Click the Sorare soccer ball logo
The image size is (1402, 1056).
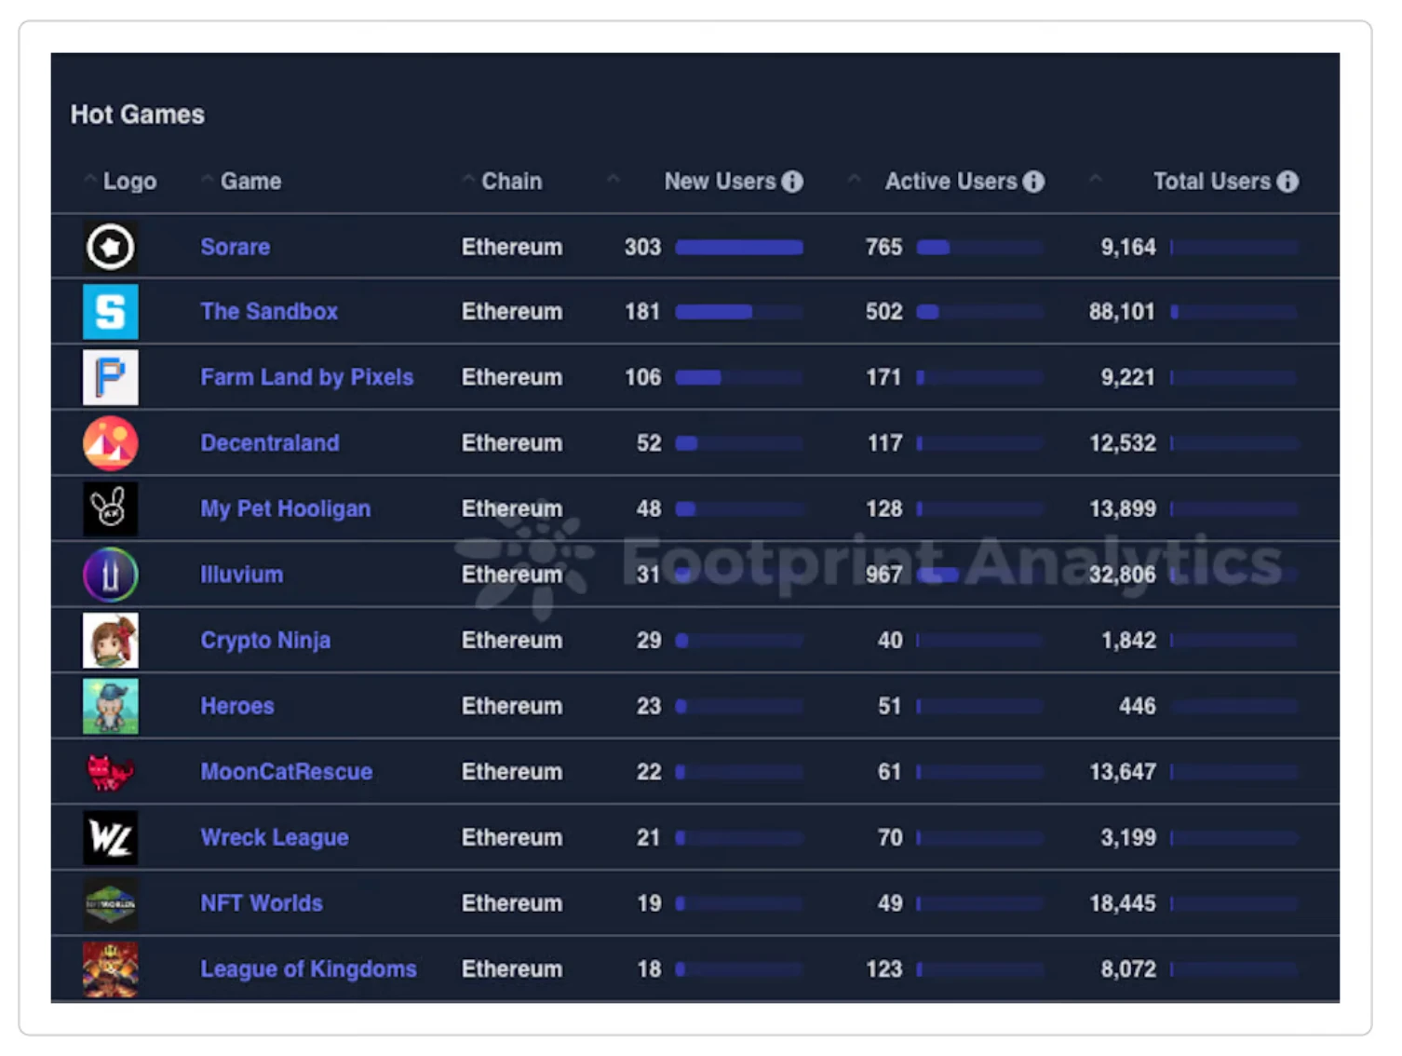click(110, 247)
